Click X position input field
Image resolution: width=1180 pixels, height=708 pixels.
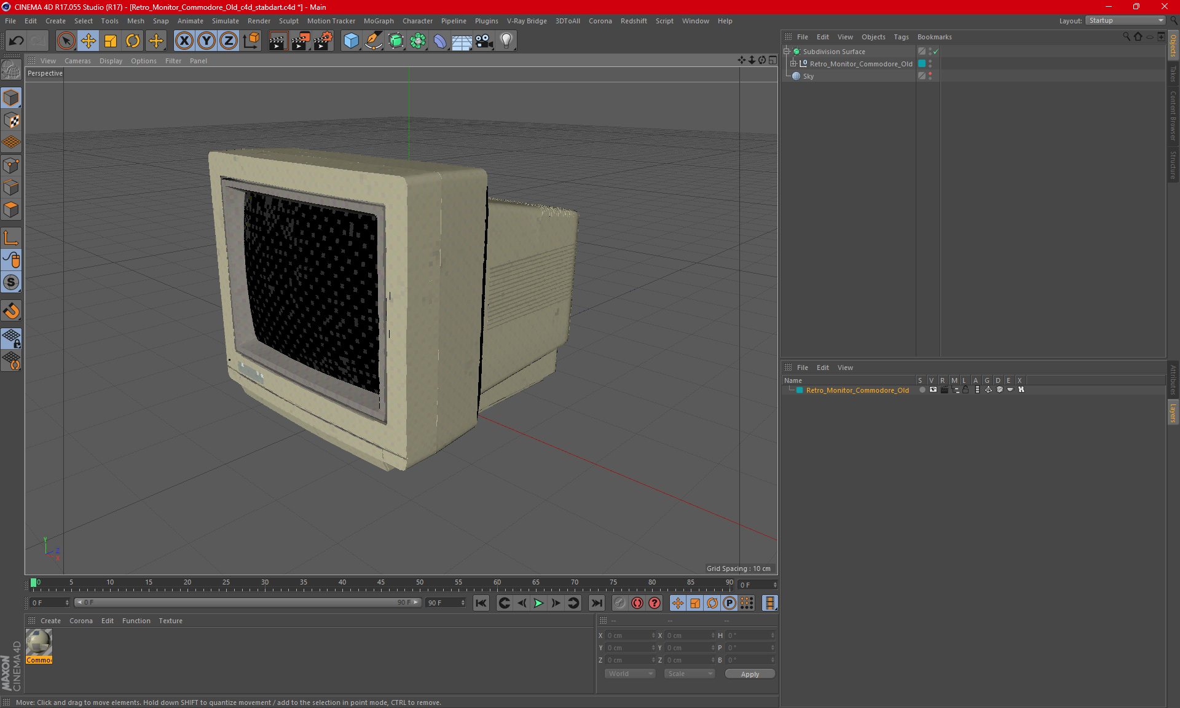(x=631, y=635)
